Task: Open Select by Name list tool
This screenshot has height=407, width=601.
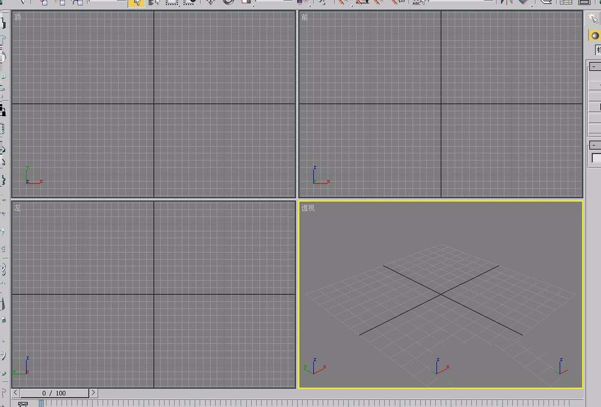Action: pos(154,2)
